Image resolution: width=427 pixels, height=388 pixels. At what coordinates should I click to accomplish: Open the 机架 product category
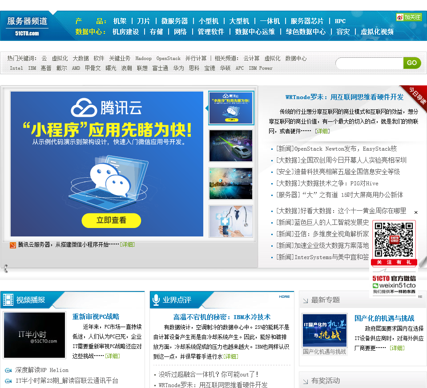click(120, 21)
